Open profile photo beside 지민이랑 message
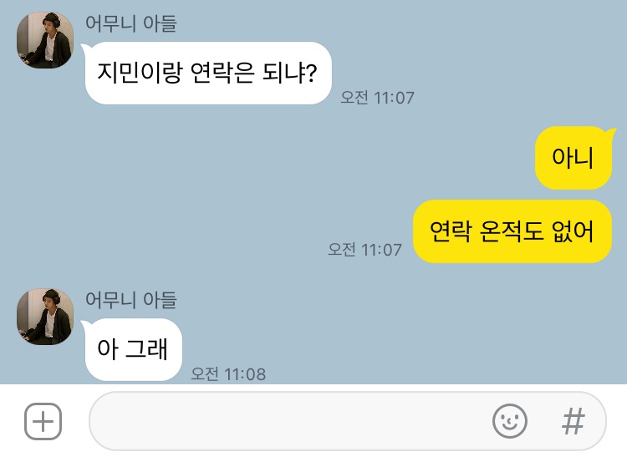The height and width of the screenshot is (457, 627). 45,40
